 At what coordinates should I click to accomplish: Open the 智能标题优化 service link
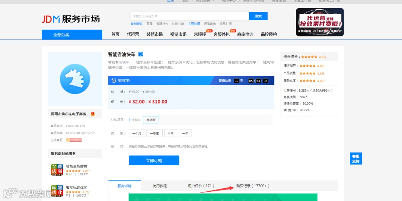pyautogui.click(x=77, y=187)
